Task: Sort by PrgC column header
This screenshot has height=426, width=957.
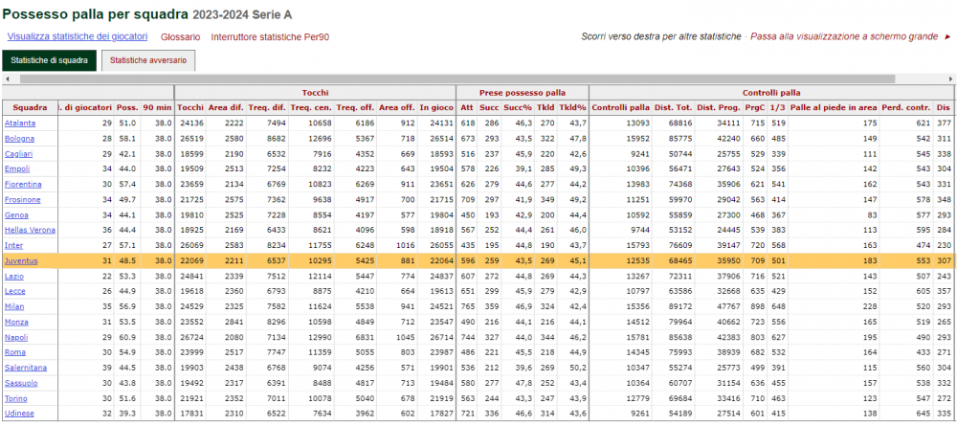Action: point(754,107)
